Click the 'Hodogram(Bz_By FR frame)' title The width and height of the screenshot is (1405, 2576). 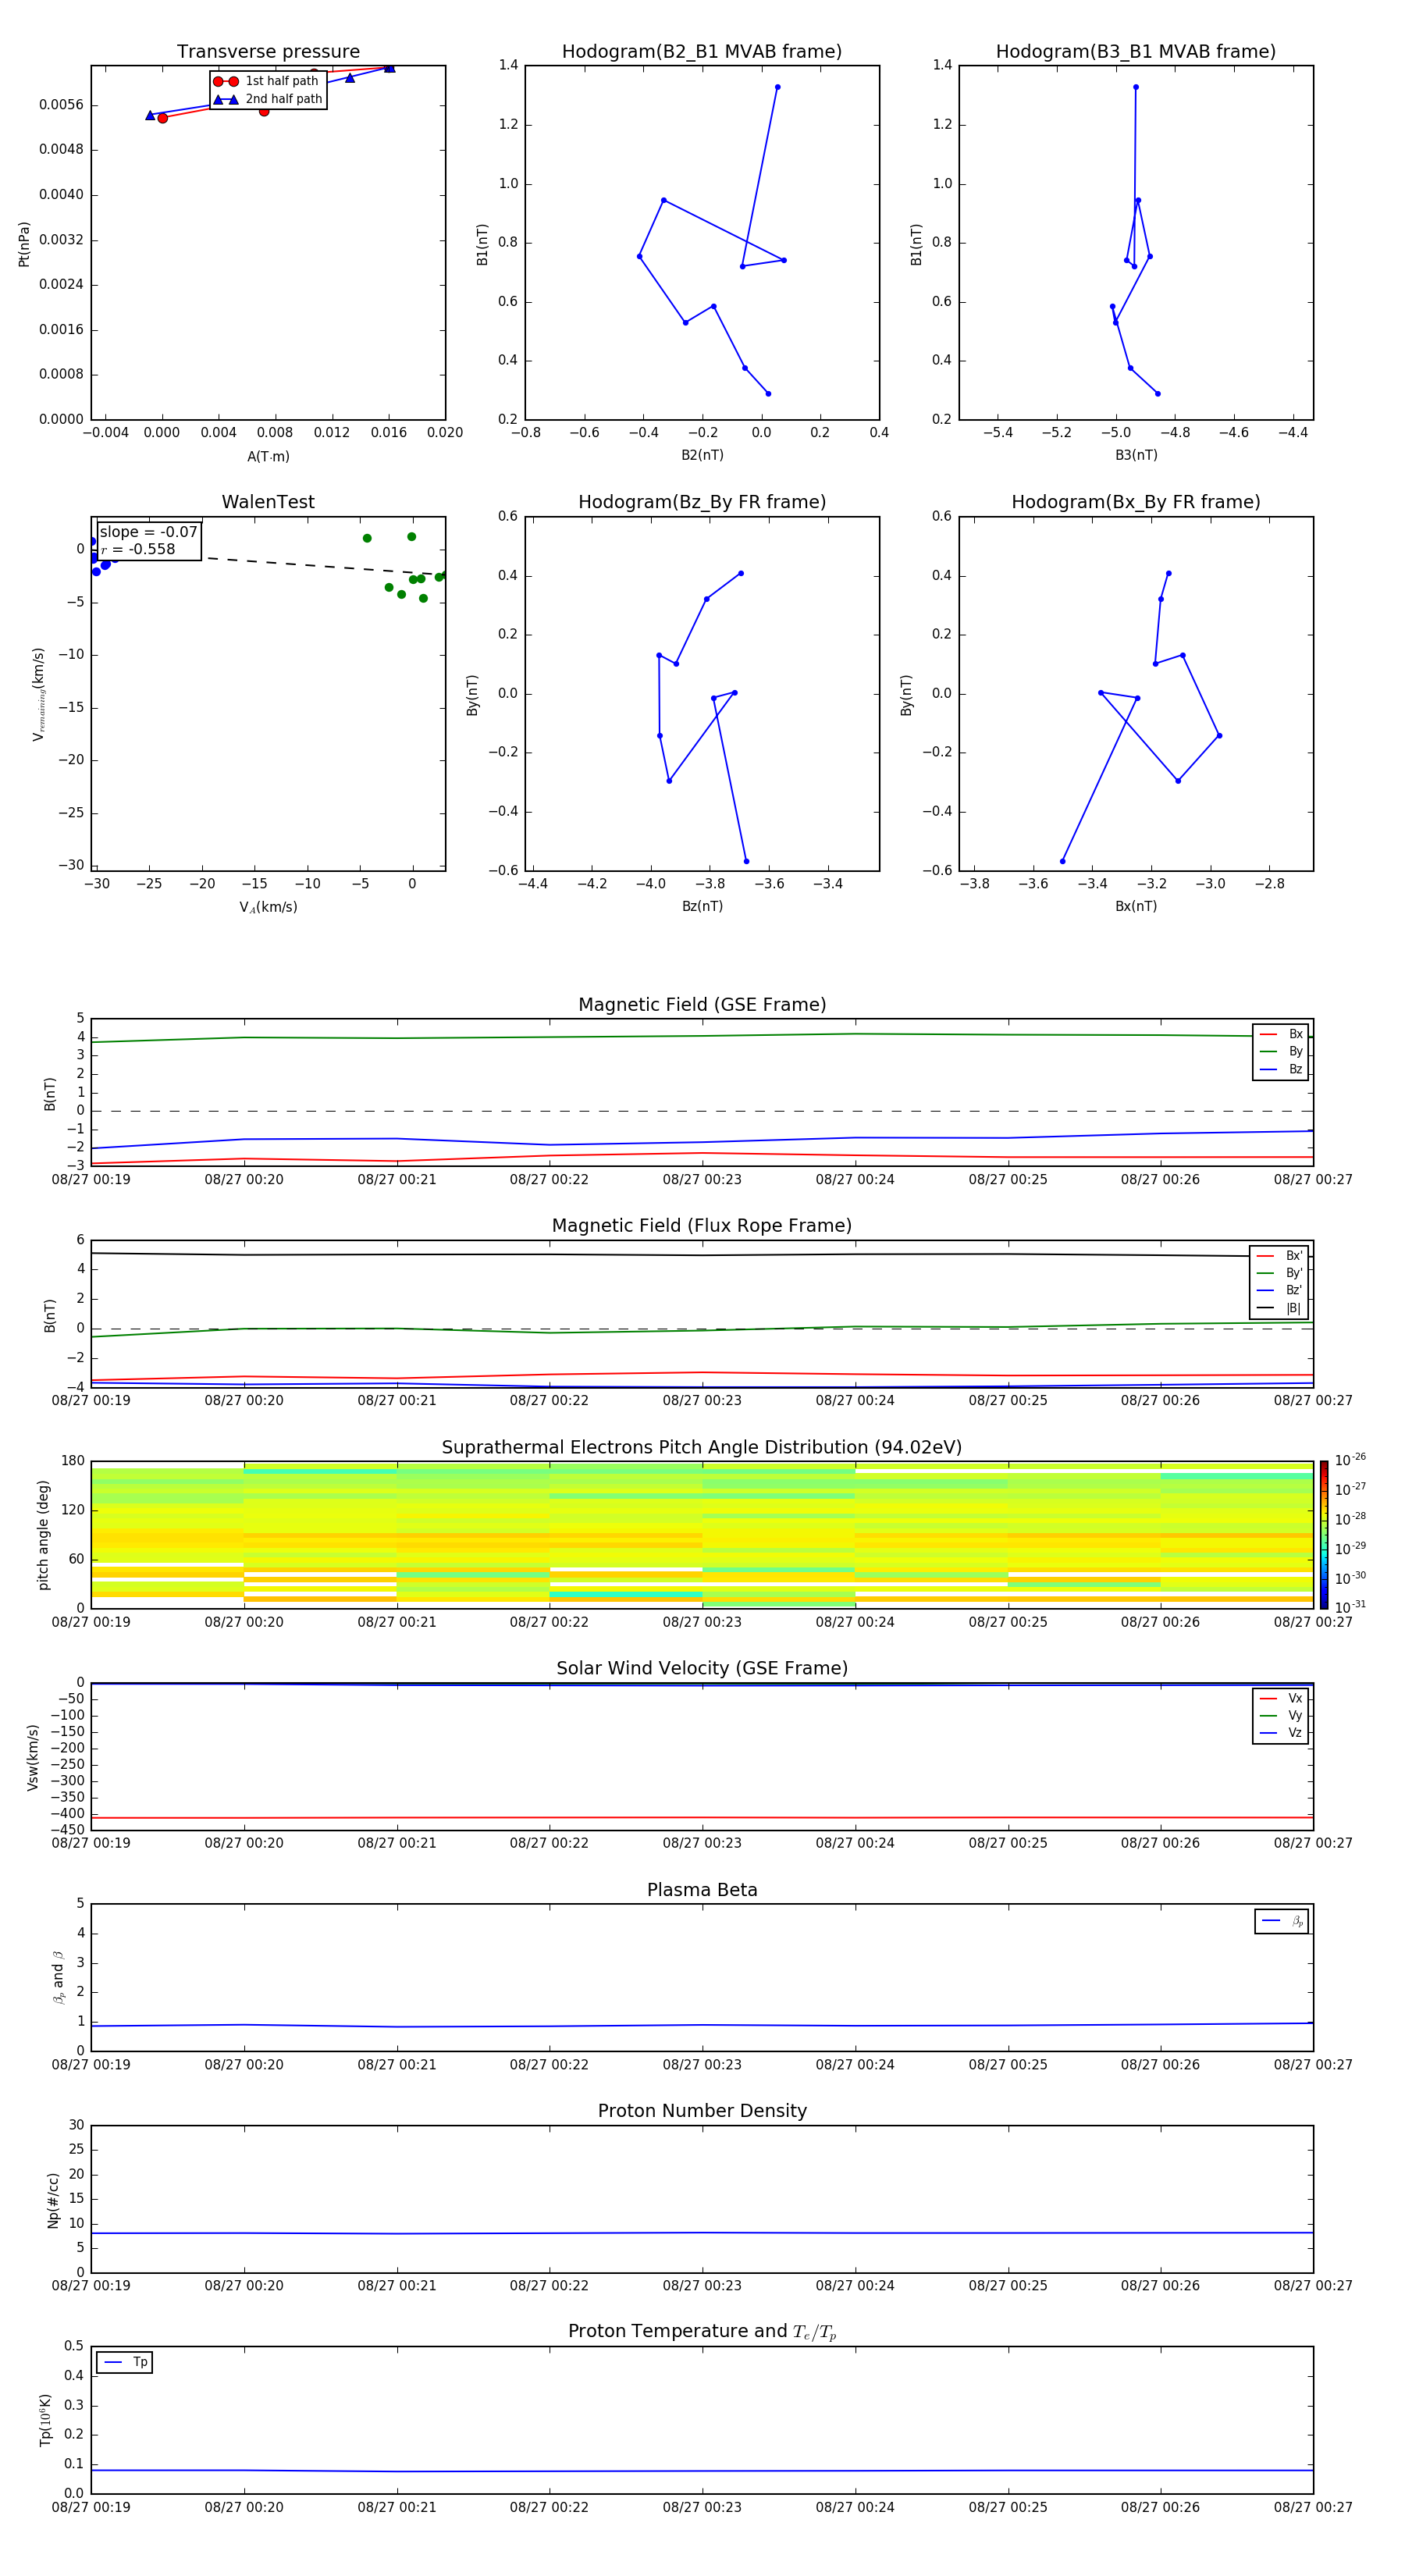coord(702,502)
